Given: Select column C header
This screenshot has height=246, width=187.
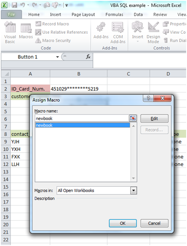Looking at the screenshot, I should (128, 74).
